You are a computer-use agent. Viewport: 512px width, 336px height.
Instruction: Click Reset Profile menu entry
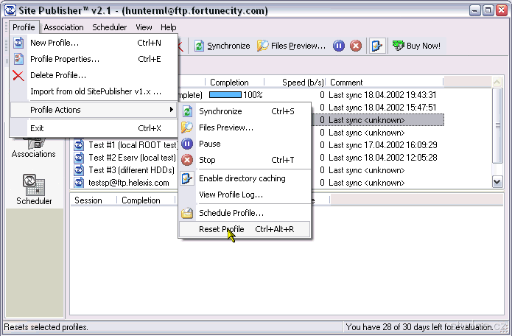[245, 229]
